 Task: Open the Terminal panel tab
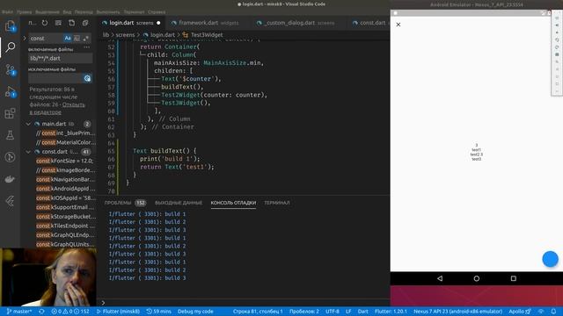(x=277, y=203)
